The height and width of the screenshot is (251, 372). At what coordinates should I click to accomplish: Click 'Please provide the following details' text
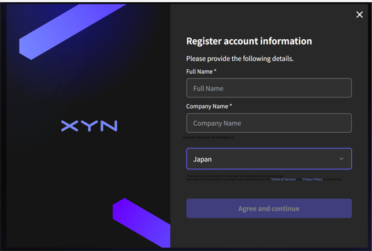click(240, 58)
